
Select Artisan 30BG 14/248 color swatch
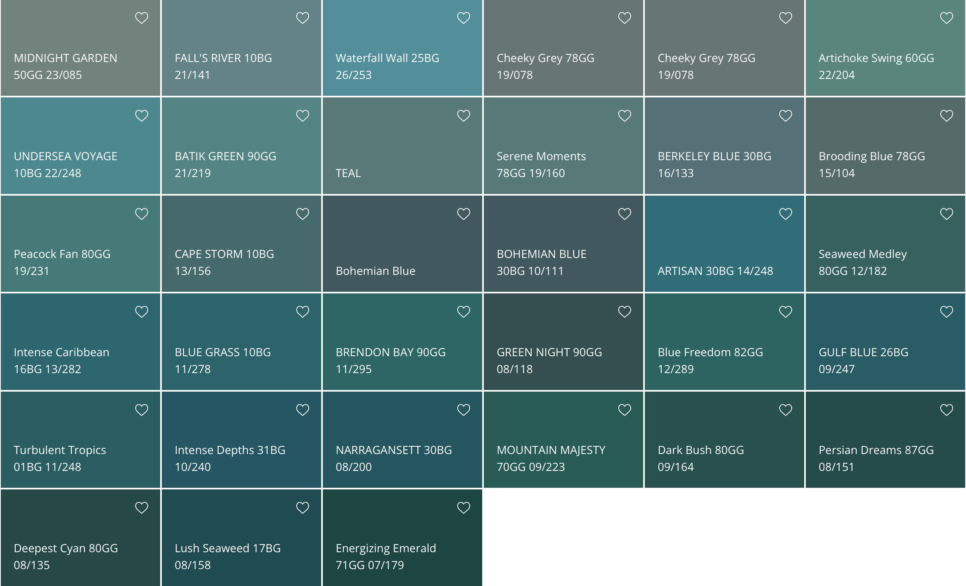(x=724, y=244)
